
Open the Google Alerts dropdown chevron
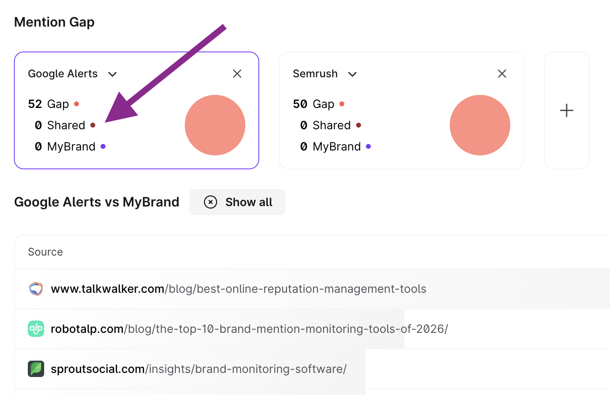point(112,74)
